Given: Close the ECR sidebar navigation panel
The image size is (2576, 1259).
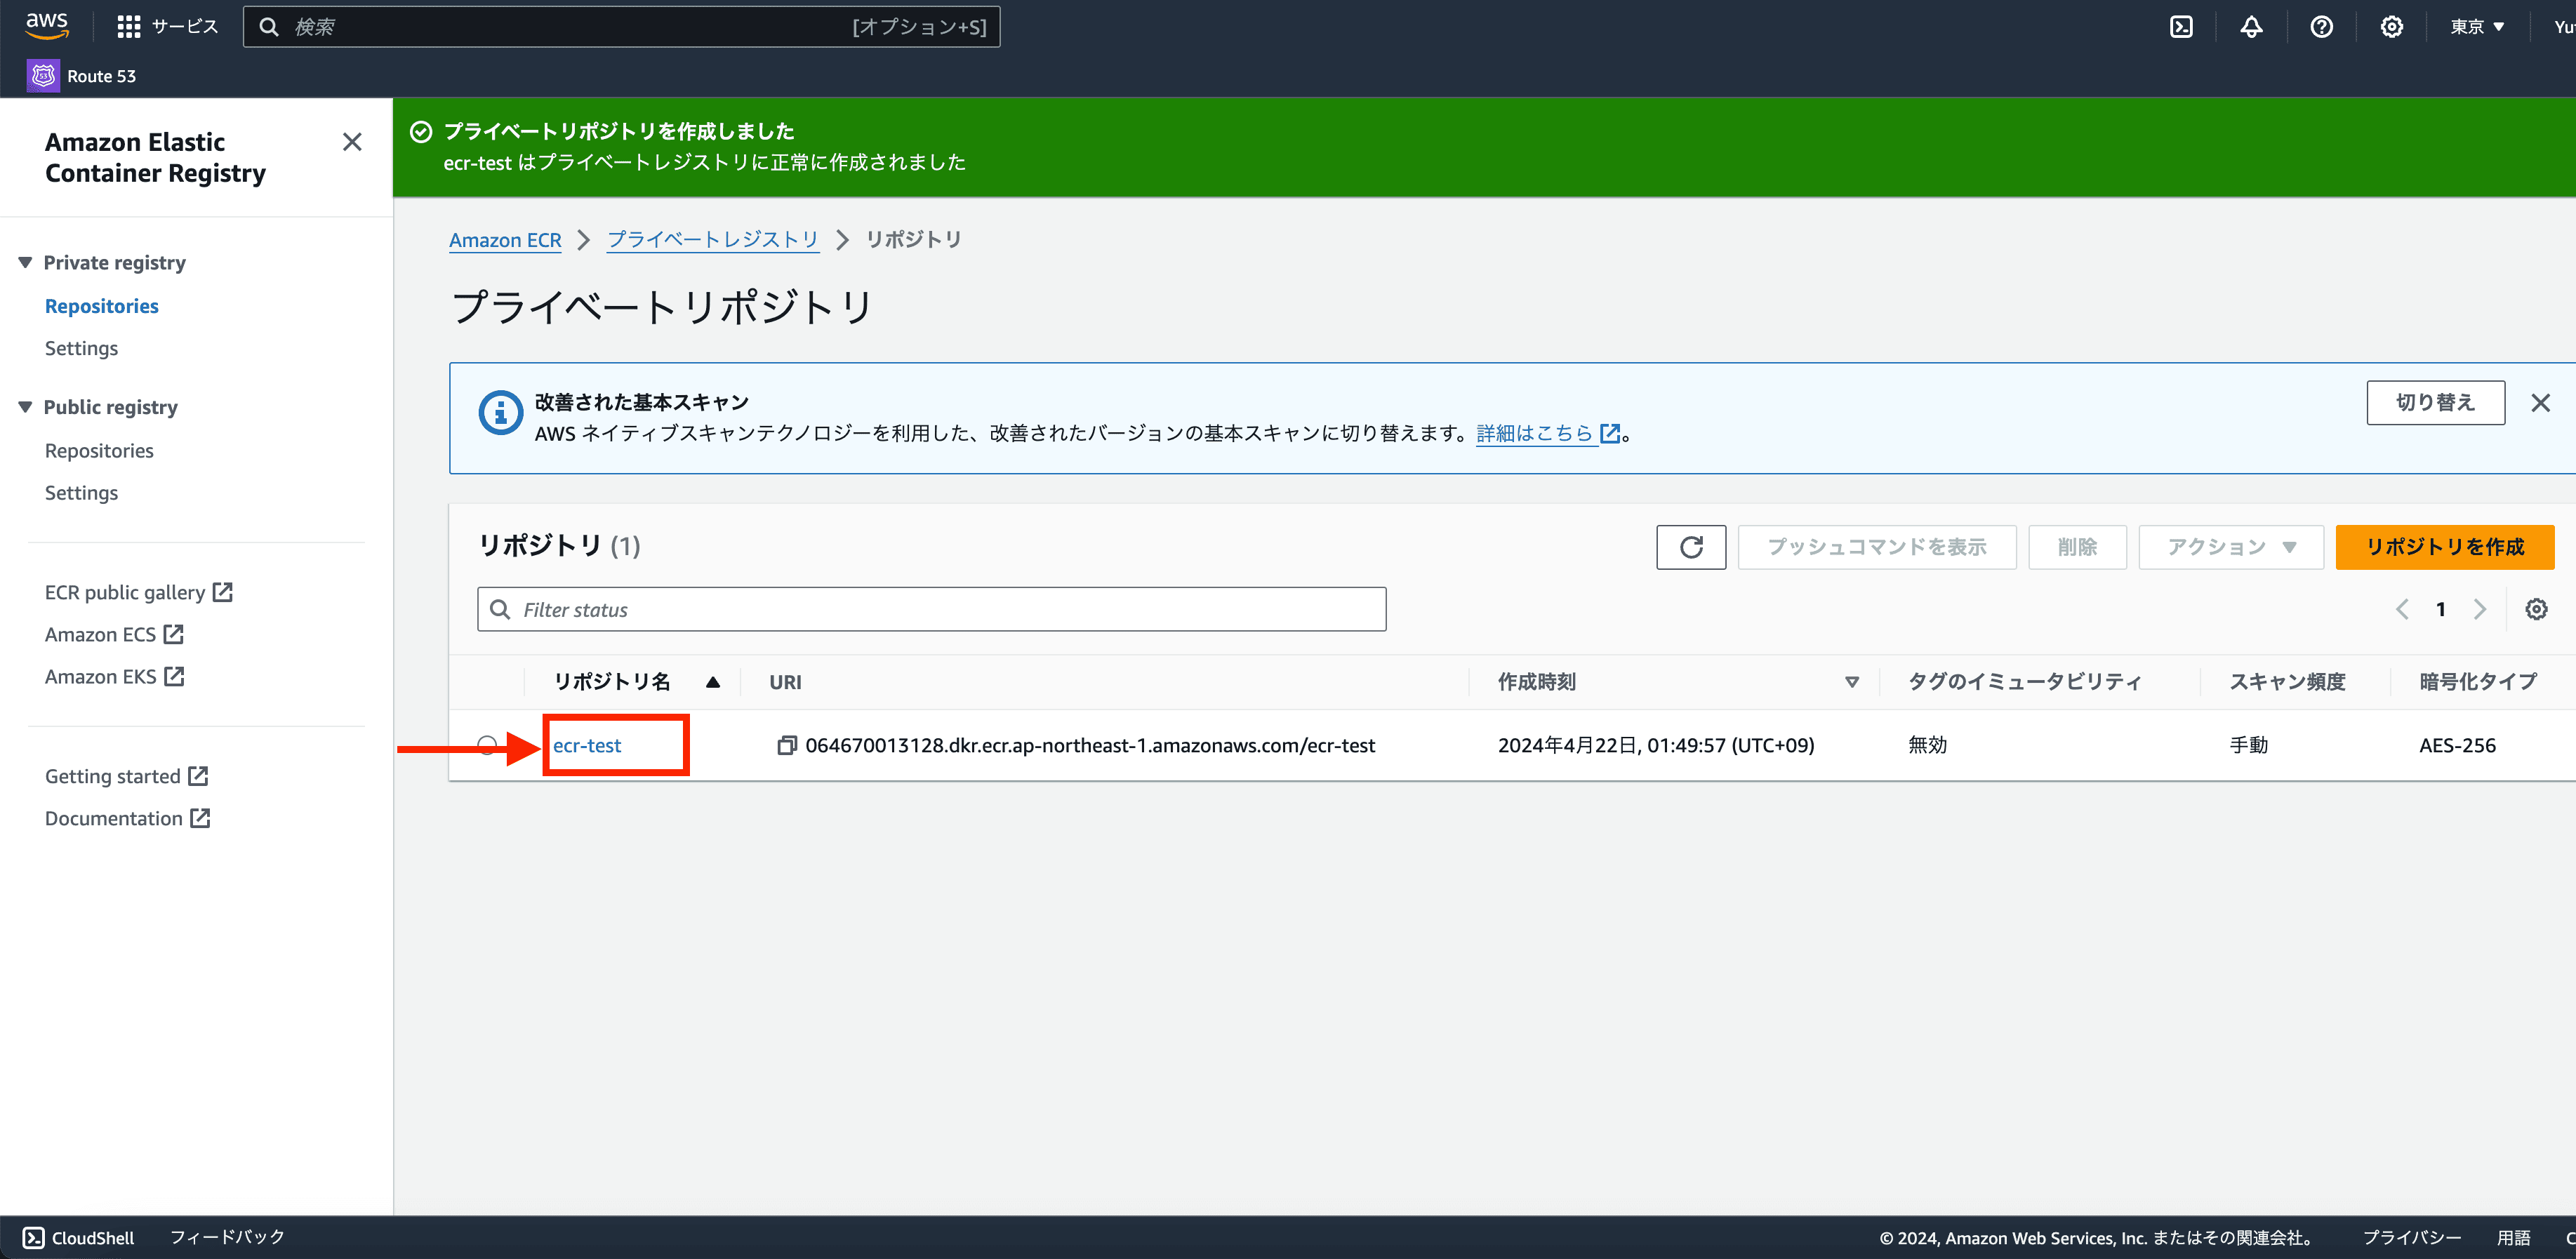Looking at the screenshot, I should pos(352,142).
